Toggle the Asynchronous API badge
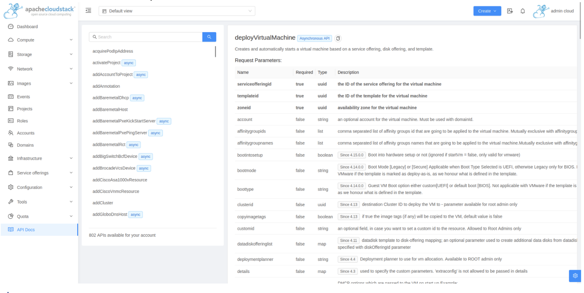584x293 pixels. [314, 38]
